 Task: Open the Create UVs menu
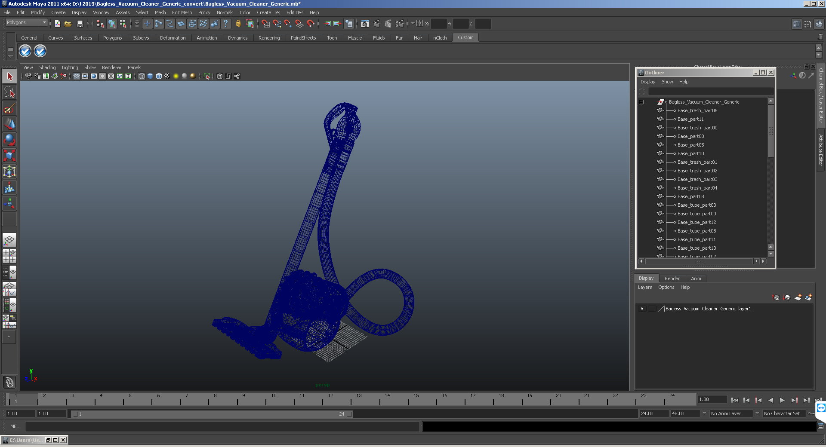[x=268, y=12]
